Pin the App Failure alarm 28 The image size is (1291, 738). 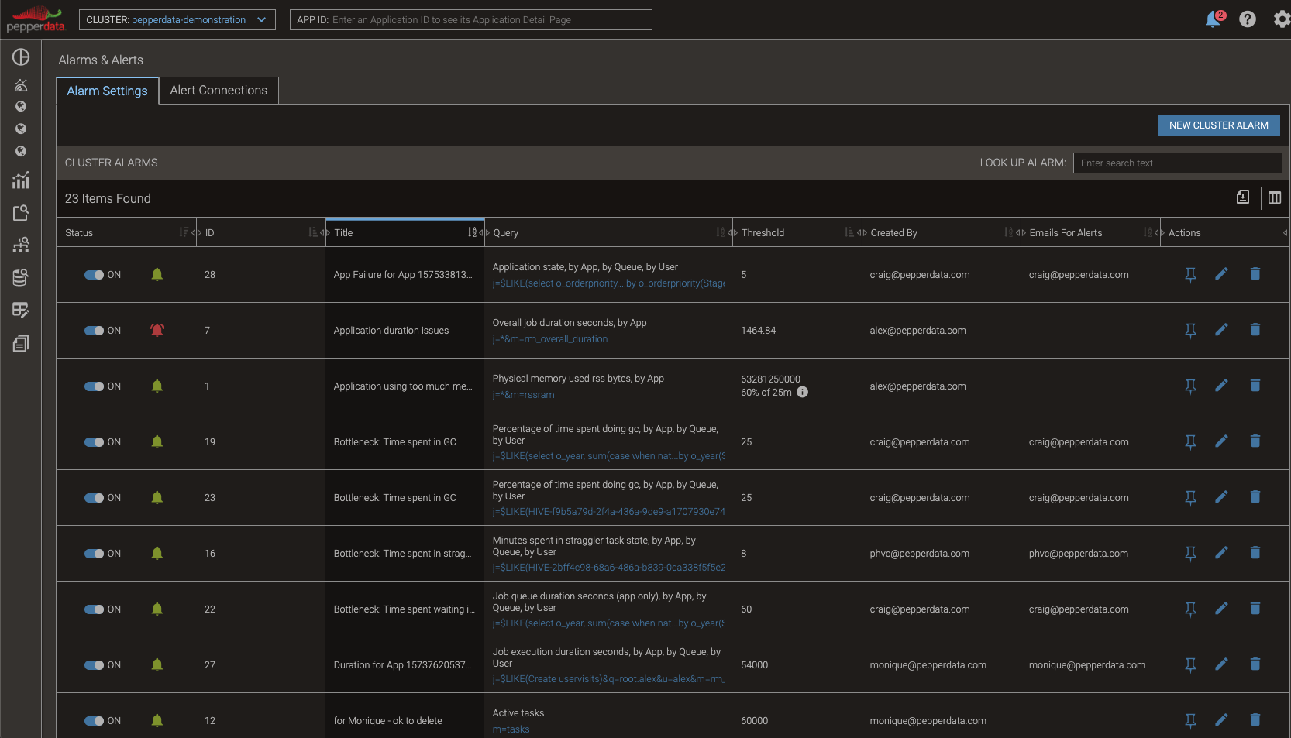1191,274
